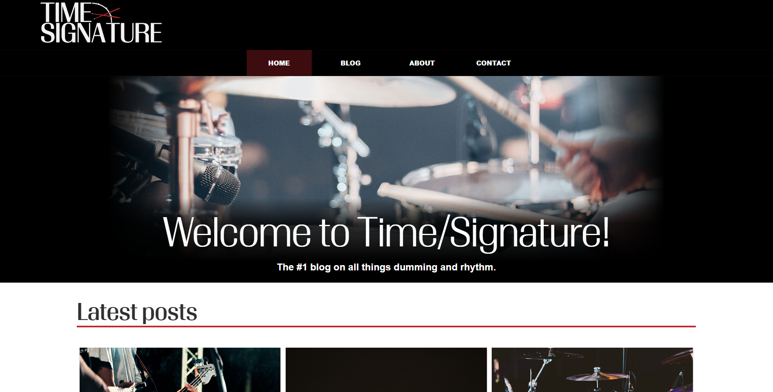Open the HOME navigation tab
Screen dimensions: 773x392
(x=279, y=63)
